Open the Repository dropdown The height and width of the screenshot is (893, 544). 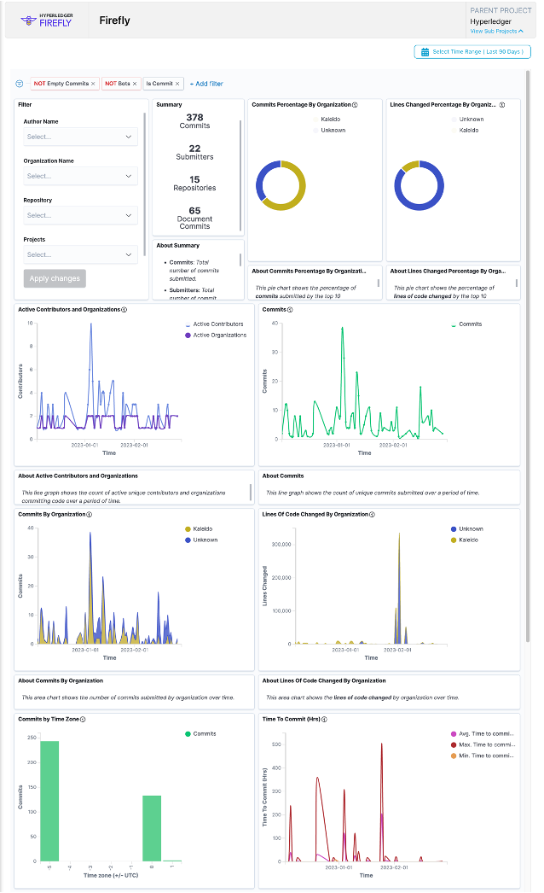tap(80, 215)
